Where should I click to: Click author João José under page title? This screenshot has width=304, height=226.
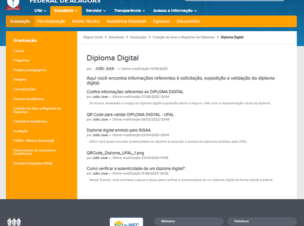point(104,69)
